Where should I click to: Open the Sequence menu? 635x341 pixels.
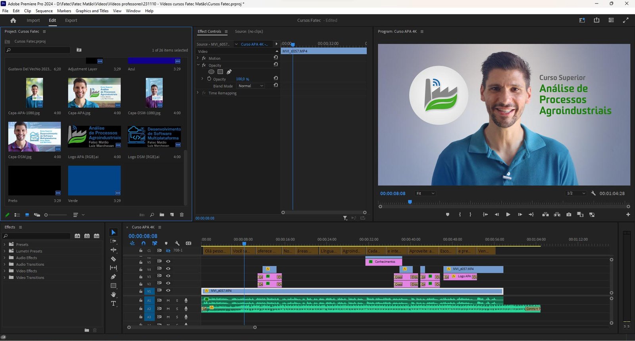[x=44, y=11]
